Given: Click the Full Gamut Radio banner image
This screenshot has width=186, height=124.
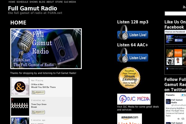Looking at the screenshot, I should [46, 49].
